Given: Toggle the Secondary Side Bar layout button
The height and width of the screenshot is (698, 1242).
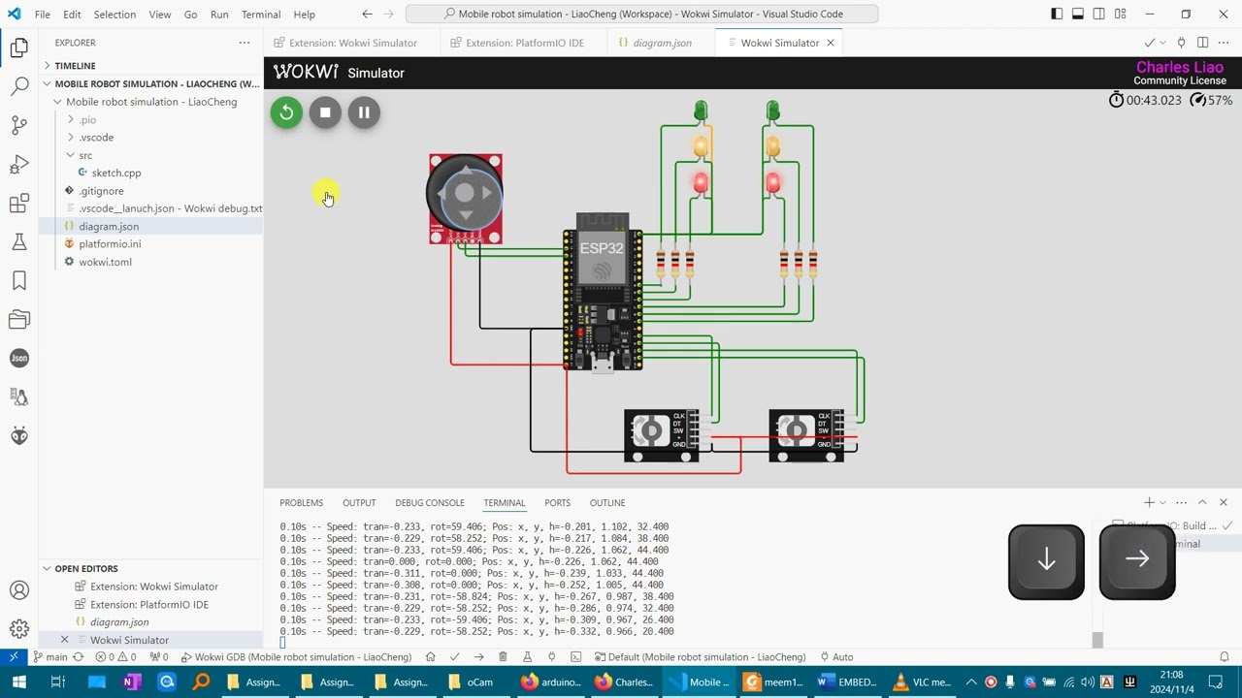Looking at the screenshot, I should [1099, 15].
